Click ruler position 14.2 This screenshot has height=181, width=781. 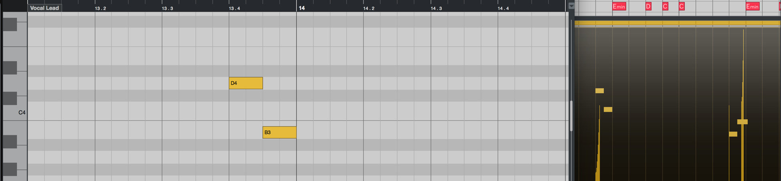[369, 8]
